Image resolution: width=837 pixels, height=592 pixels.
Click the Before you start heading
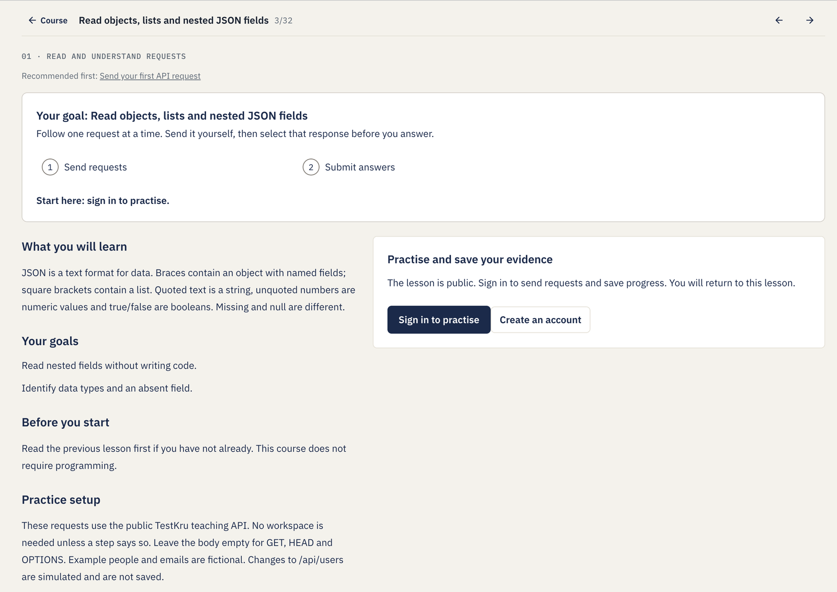pos(65,423)
